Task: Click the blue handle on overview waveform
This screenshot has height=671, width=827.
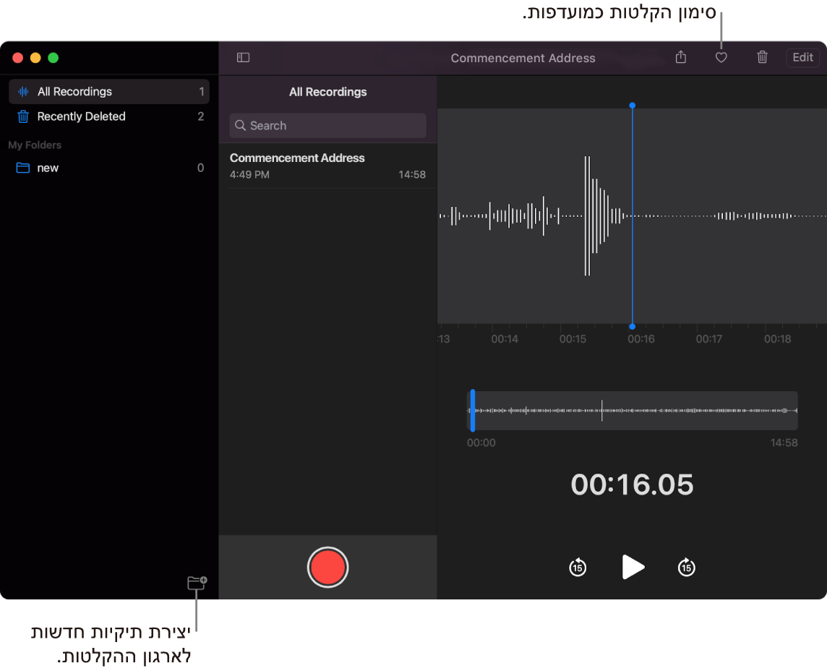Action: 473,411
